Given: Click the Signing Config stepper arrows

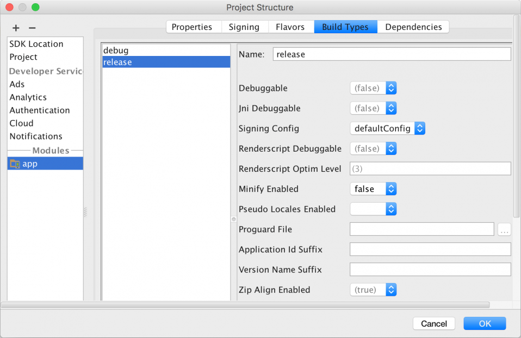Looking at the screenshot, I should tap(419, 128).
